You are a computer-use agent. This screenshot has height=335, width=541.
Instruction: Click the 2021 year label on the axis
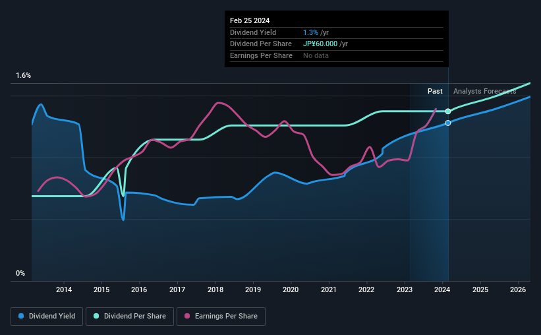pos(329,290)
